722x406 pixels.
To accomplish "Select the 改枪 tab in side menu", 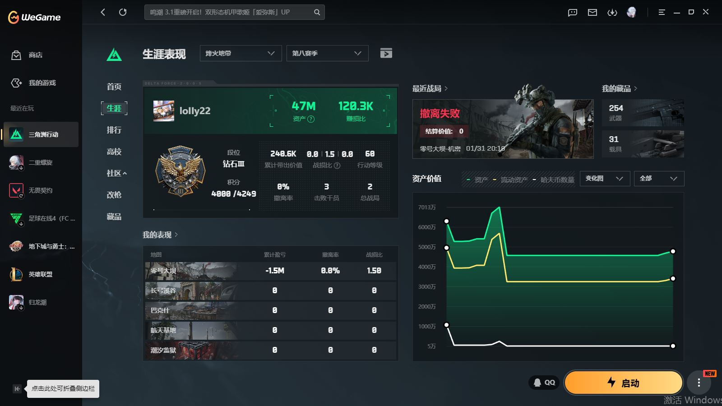I will click(114, 195).
